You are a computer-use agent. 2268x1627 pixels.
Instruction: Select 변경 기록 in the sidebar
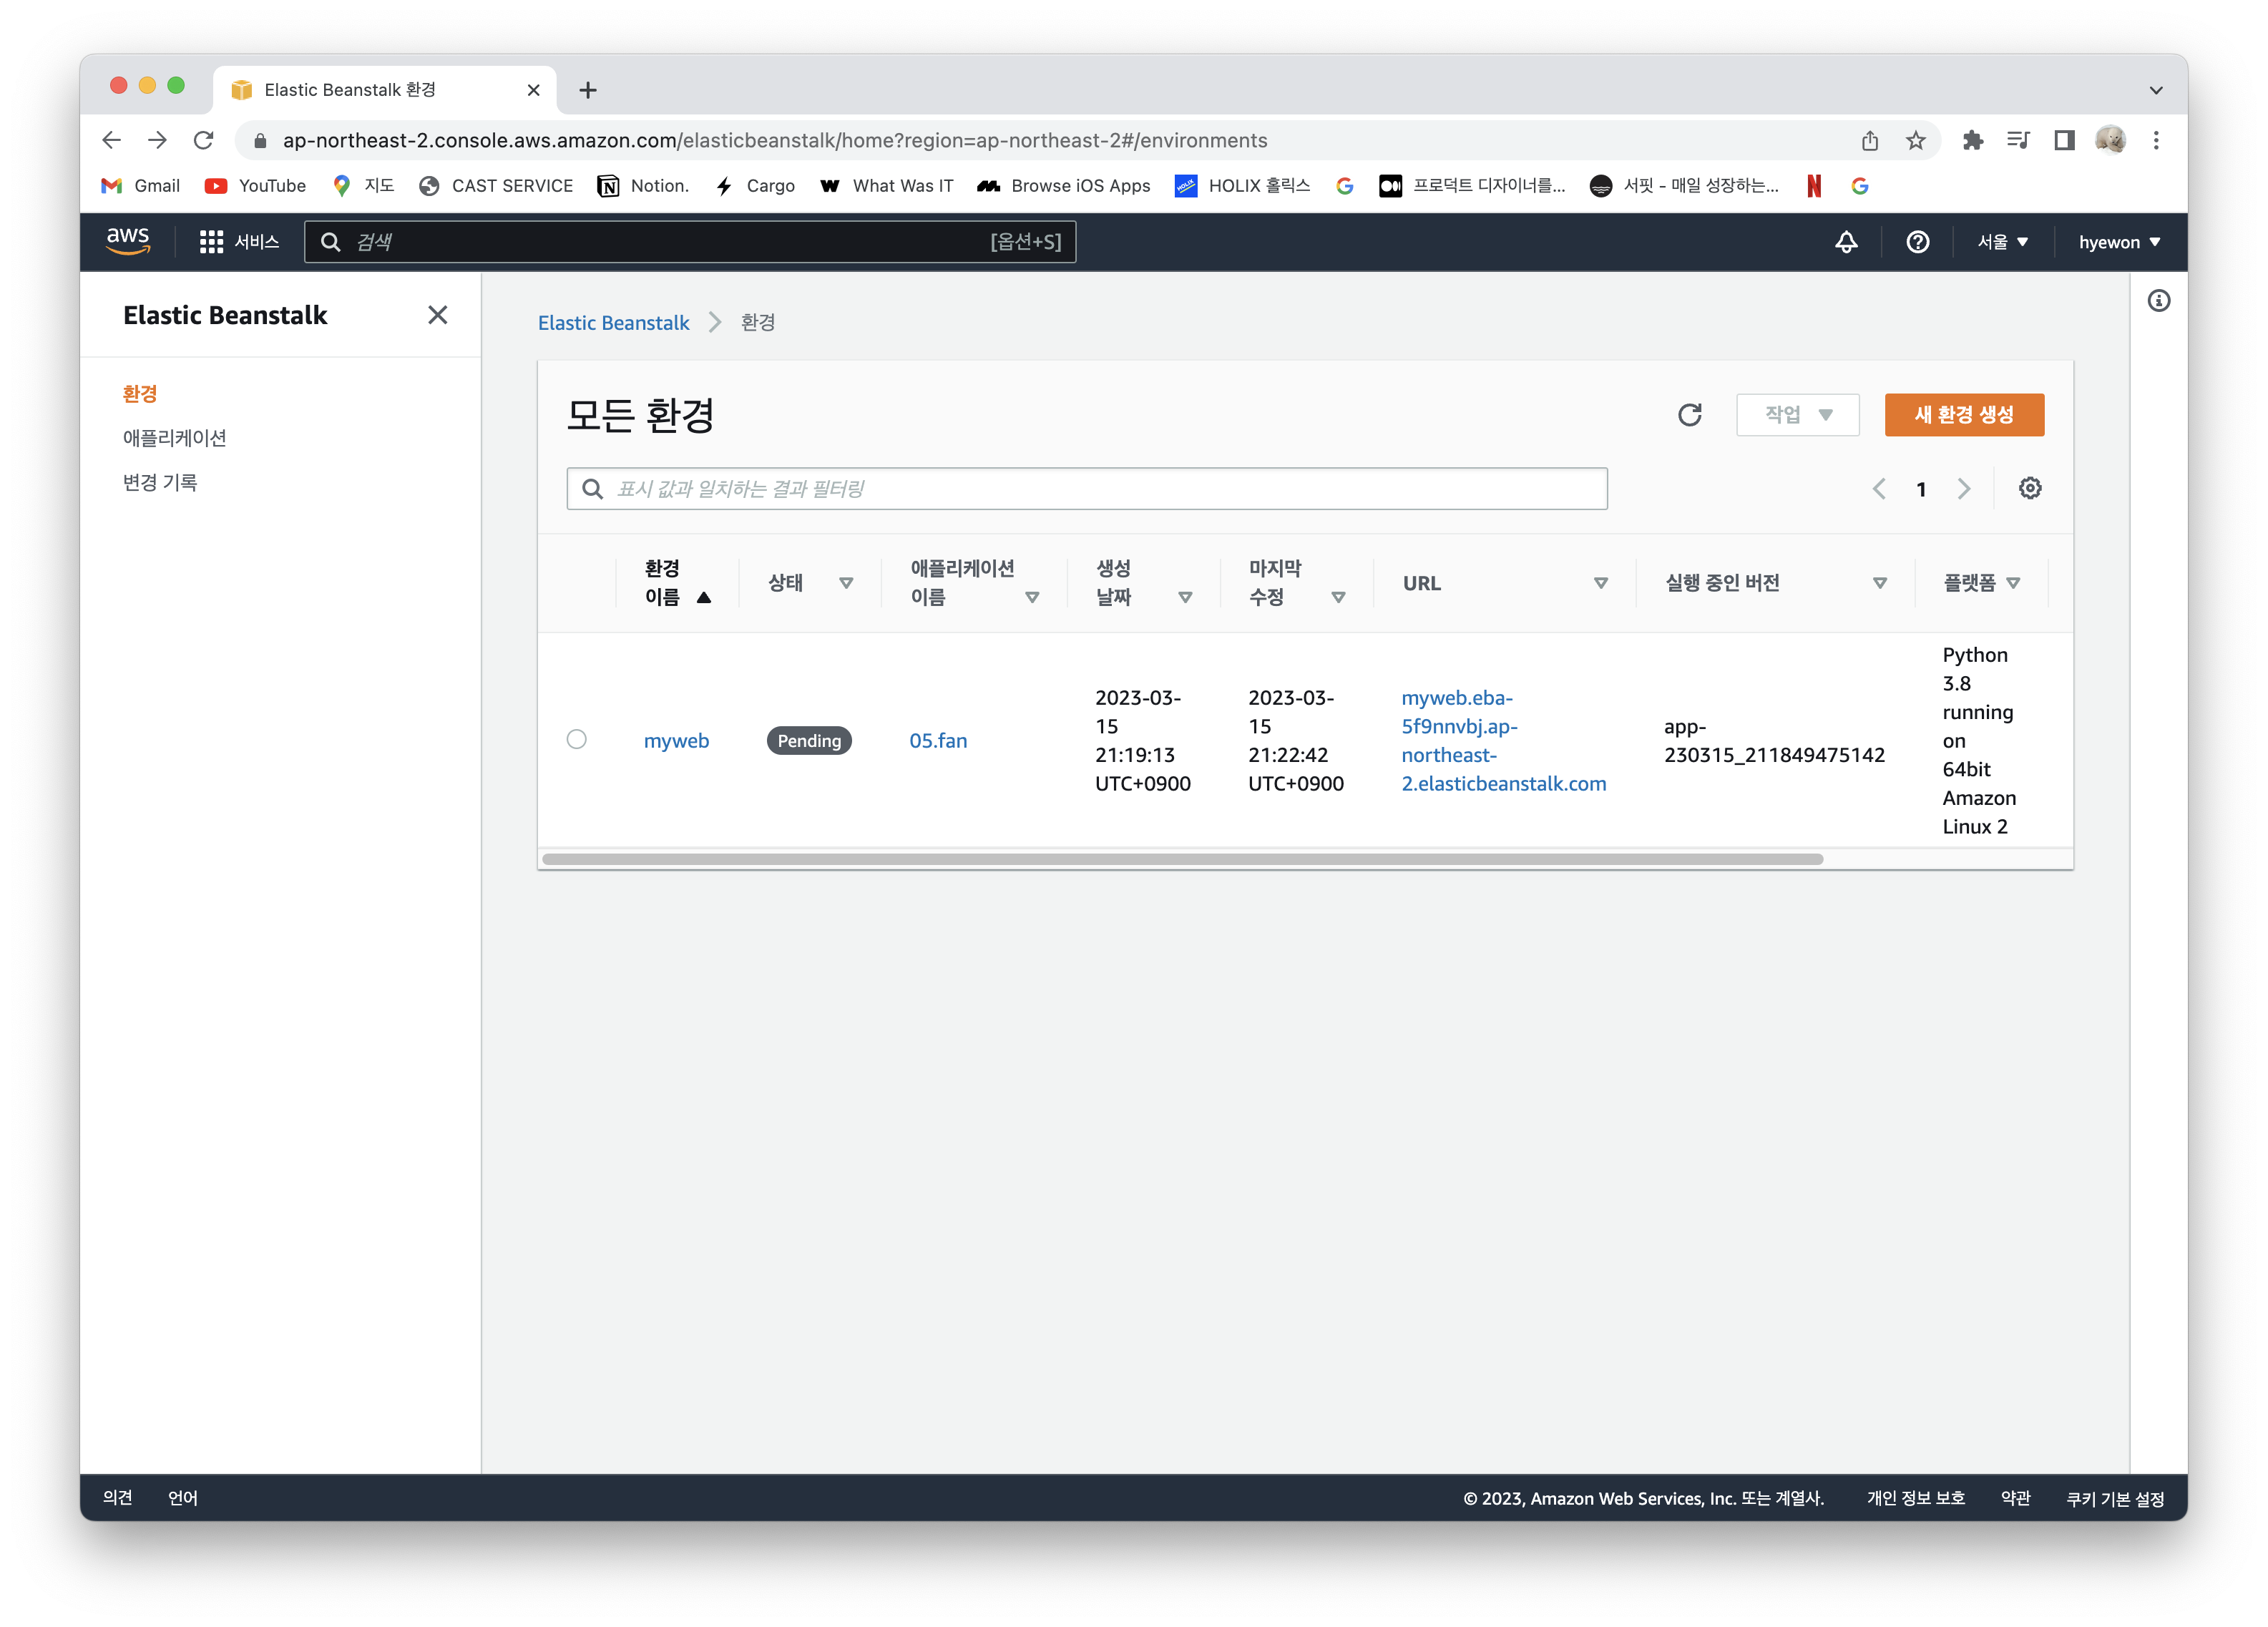(160, 483)
